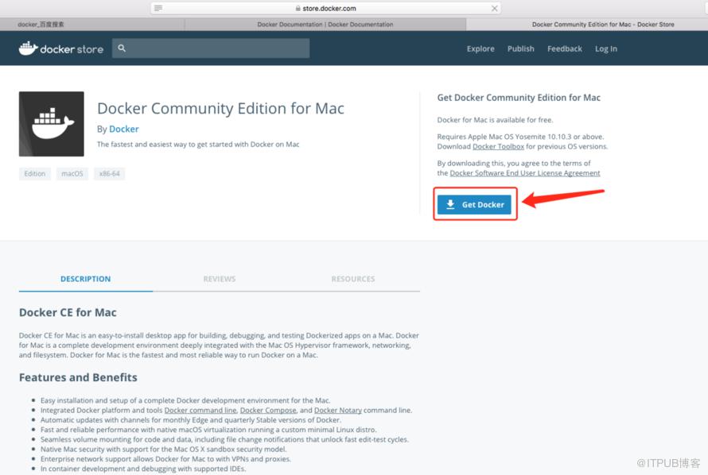Select the DESCRIPTION tab
This screenshot has height=475, width=708.
tap(86, 279)
